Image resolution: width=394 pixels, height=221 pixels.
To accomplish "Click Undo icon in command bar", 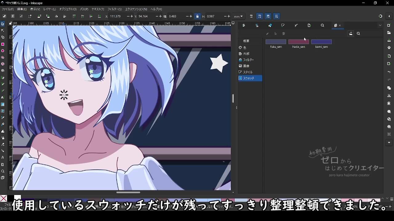I will coord(389,72).
